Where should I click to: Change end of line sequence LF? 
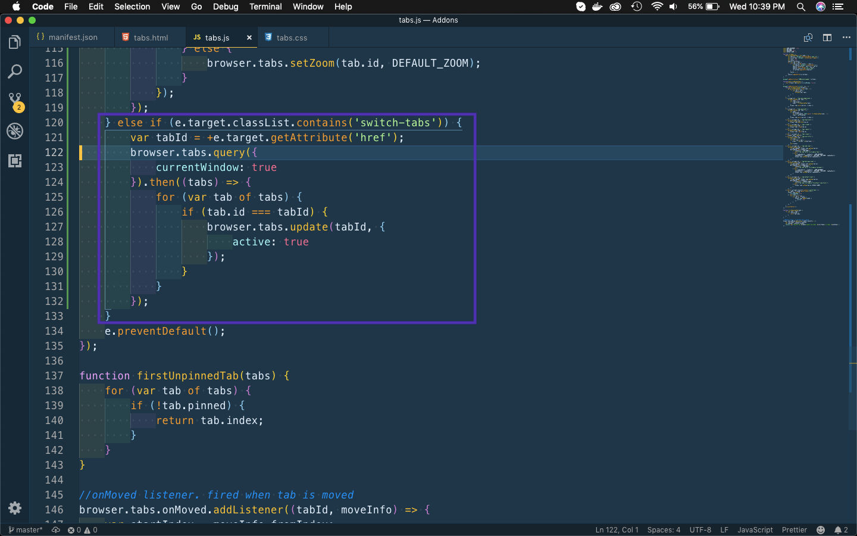pyautogui.click(x=724, y=529)
